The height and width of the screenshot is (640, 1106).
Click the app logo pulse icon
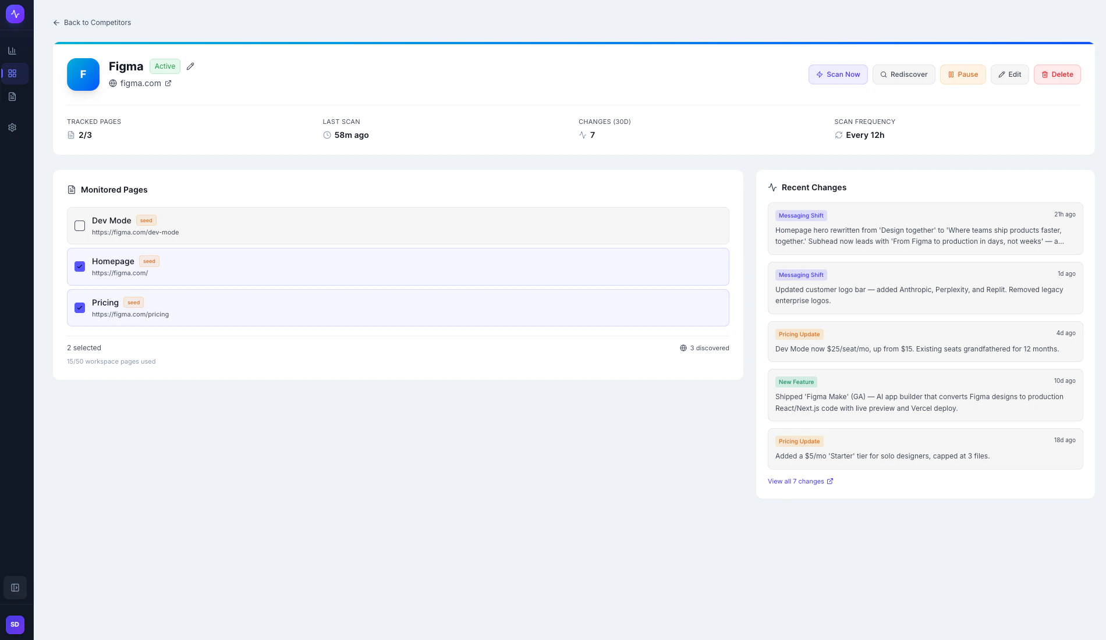coord(15,14)
